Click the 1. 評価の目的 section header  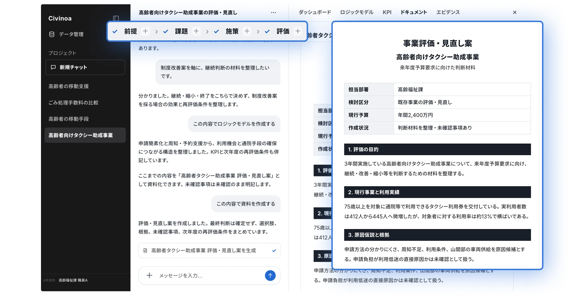(437, 150)
